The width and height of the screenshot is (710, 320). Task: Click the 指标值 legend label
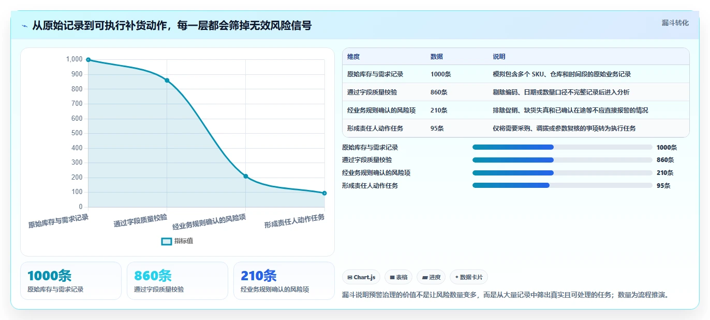pos(184,241)
